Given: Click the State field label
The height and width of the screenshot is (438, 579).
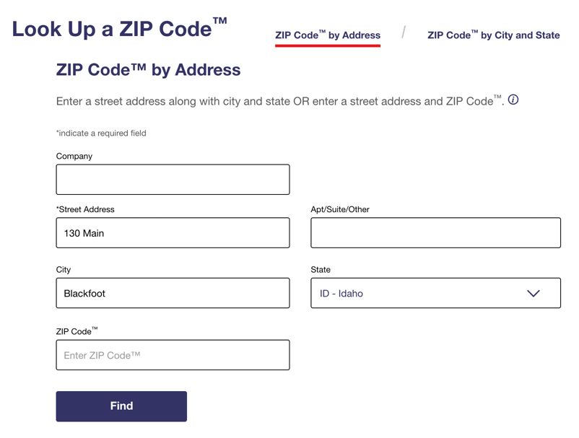Looking at the screenshot, I should 320,270.
